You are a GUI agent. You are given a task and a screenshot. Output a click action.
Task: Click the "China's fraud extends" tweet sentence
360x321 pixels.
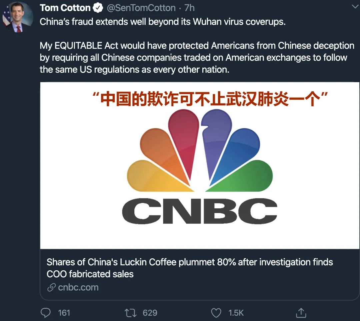(x=162, y=22)
